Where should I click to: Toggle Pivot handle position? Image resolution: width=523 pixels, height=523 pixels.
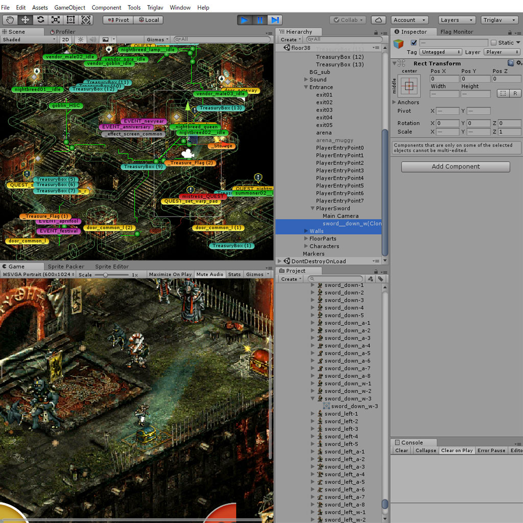pyautogui.click(x=118, y=20)
